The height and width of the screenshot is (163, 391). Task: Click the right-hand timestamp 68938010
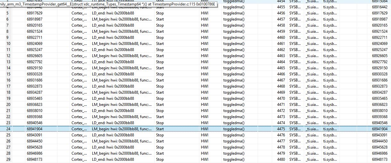tap(380, 111)
